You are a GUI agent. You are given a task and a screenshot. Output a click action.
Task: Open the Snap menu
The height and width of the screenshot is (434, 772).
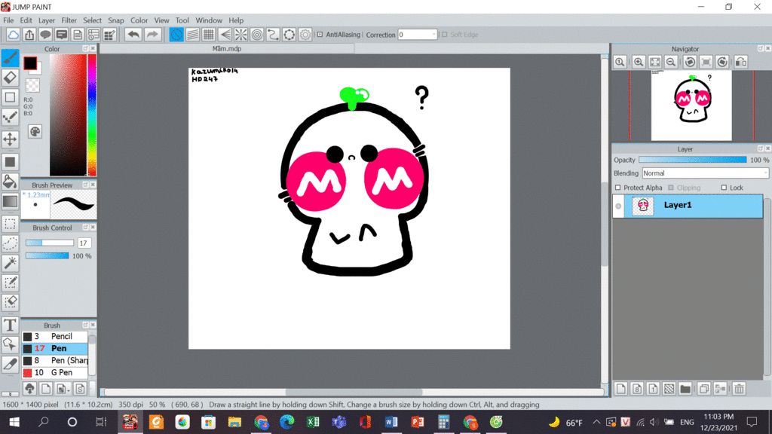[115, 20]
